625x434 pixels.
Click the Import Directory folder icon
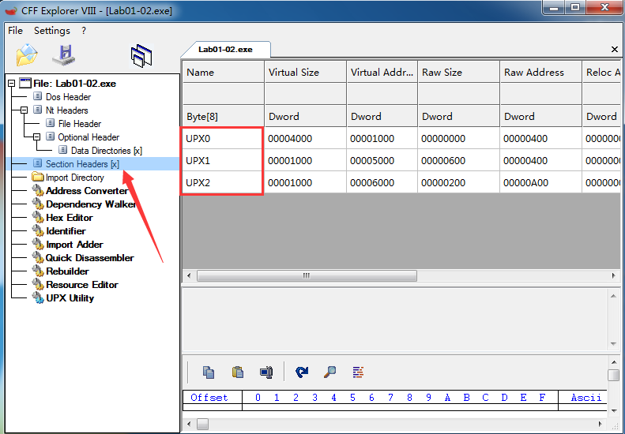[38, 177]
